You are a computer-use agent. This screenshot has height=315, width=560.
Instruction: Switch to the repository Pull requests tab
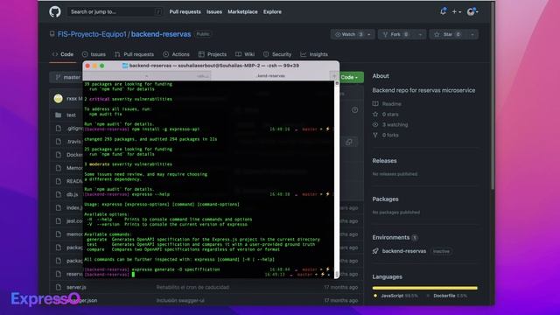(134, 54)
